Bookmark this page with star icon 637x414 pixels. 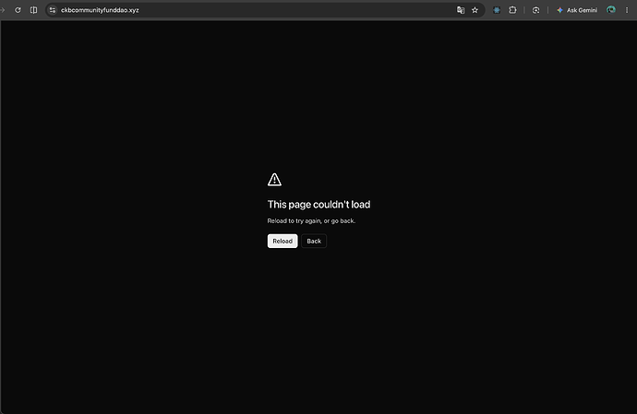click(475, 10)
